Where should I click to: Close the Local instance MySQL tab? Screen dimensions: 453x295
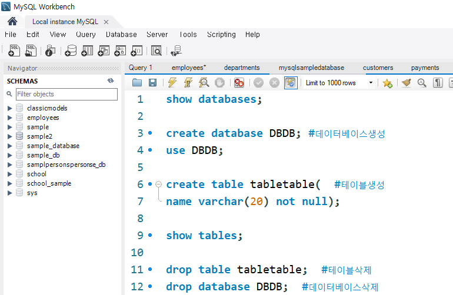point(106,22)
